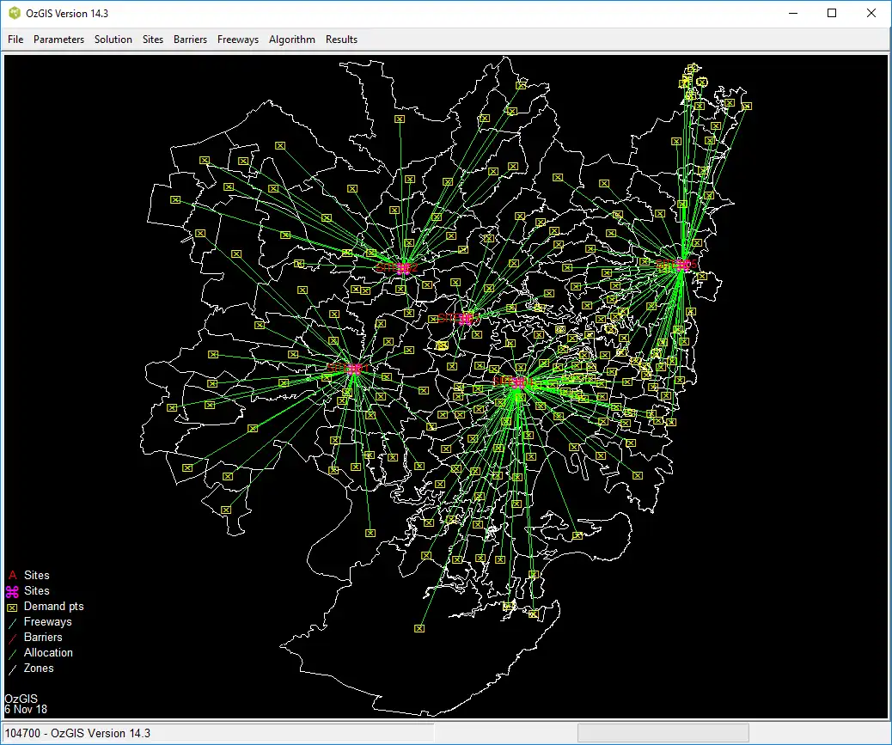892x745 pixels.
Task: Expand the Freeways menu
Action: coord(238,40)
